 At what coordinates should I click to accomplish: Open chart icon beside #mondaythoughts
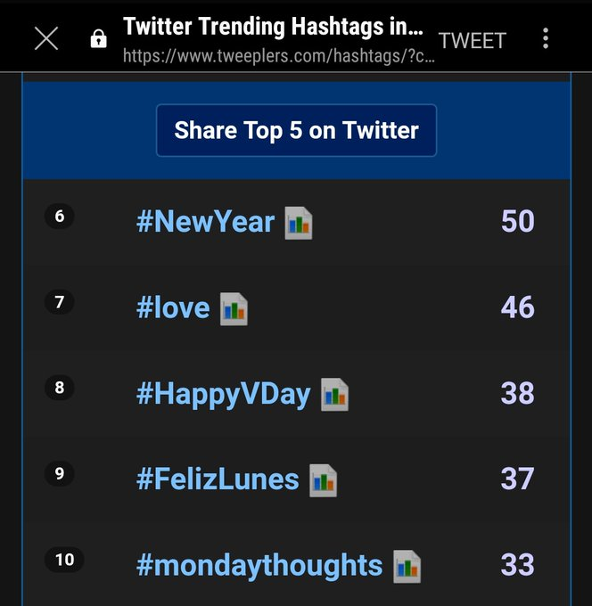[x=407, y=566]
